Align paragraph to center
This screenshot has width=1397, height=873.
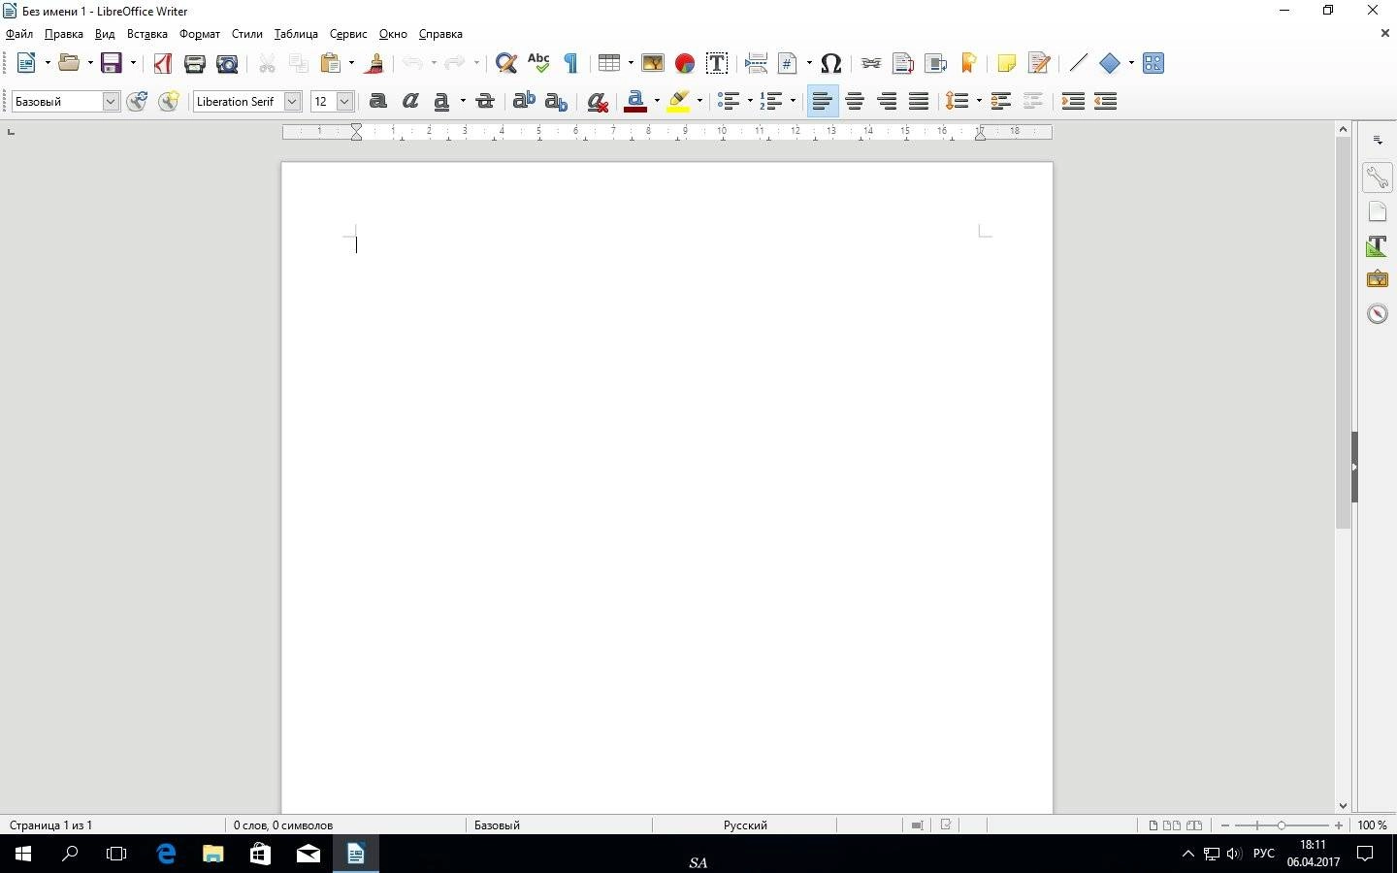pos(855,101)
